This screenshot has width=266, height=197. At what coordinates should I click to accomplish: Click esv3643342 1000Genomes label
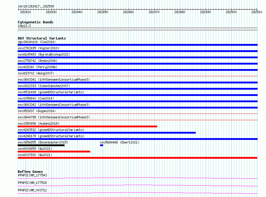[54, 105]
